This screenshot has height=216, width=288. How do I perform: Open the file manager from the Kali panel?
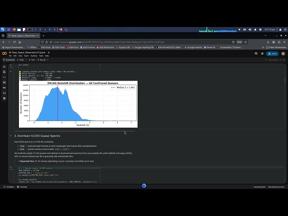point(19,29)
